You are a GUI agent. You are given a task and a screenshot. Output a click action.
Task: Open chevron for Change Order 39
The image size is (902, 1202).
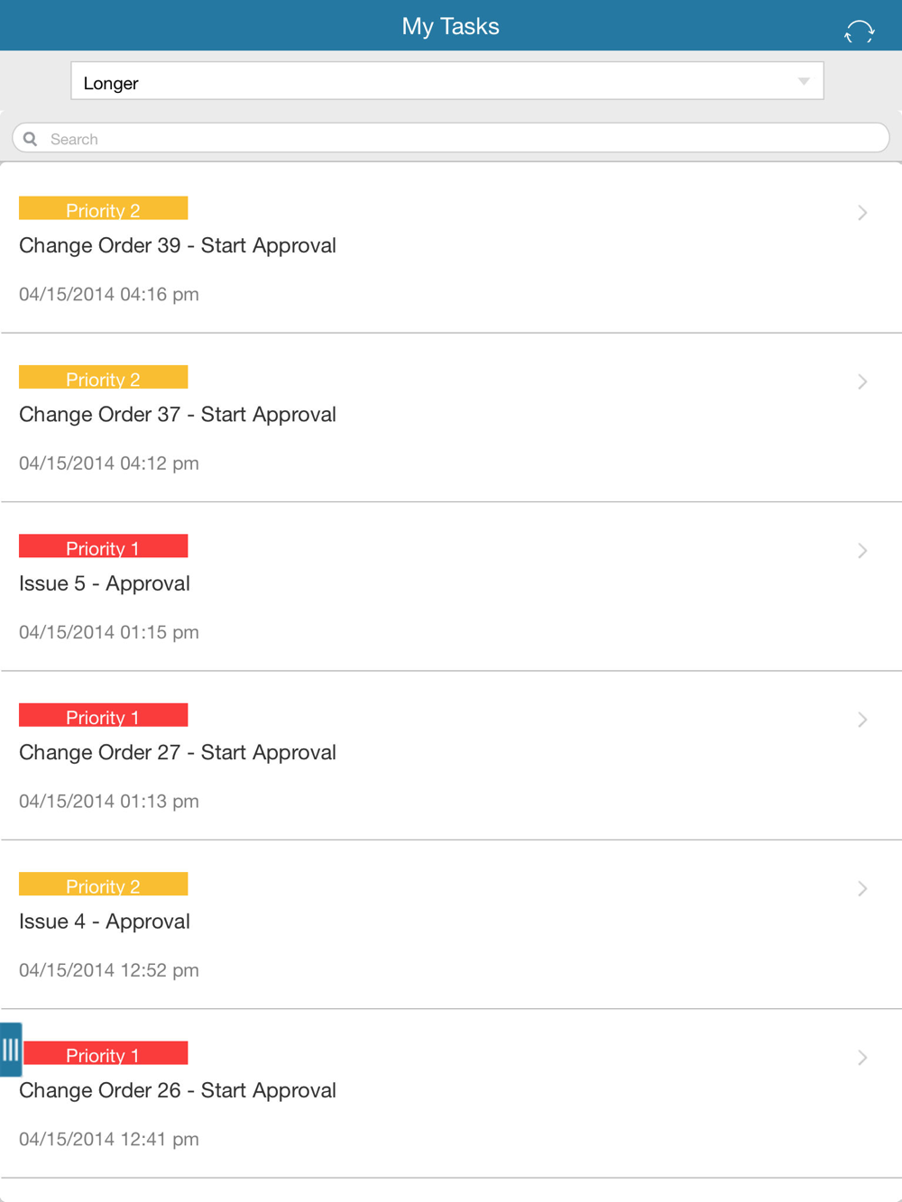pyautogui.click(x=862, y=213)
